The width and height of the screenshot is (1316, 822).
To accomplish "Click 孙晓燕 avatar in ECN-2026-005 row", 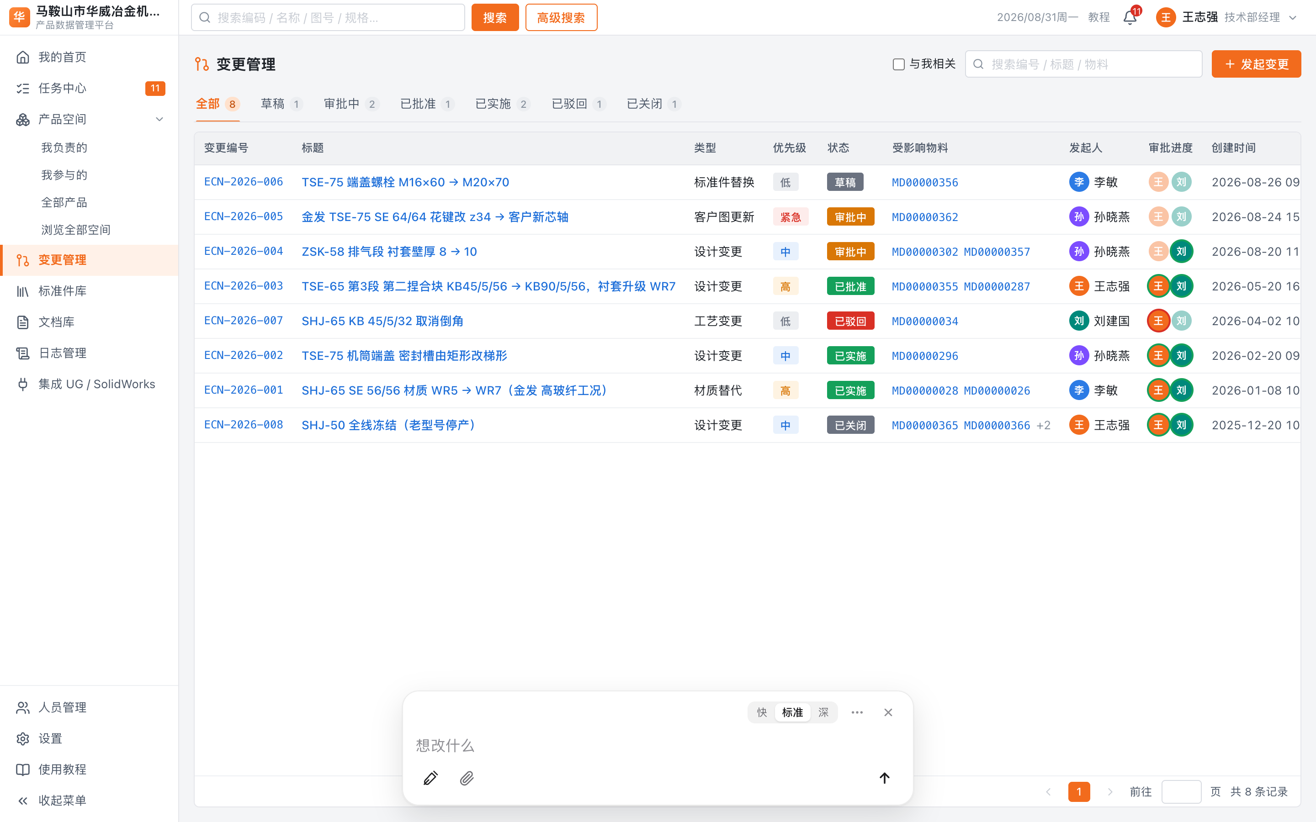I will (1079, 217).
